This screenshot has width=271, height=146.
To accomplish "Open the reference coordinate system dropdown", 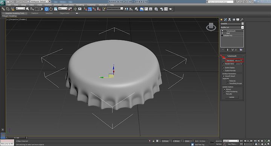I will (x=62, y=8).
